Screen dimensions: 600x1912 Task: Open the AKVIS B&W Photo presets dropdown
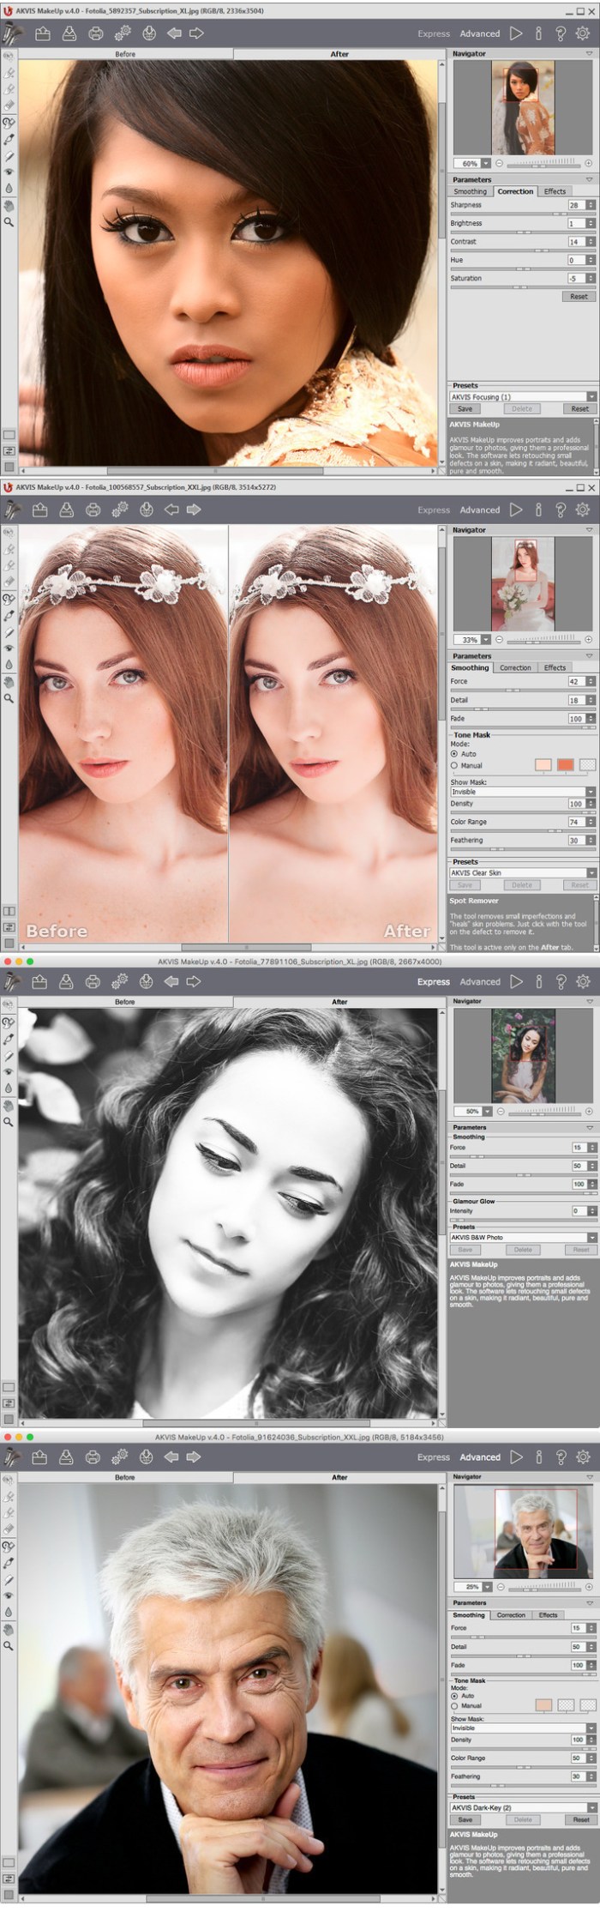click(591, 1237)
